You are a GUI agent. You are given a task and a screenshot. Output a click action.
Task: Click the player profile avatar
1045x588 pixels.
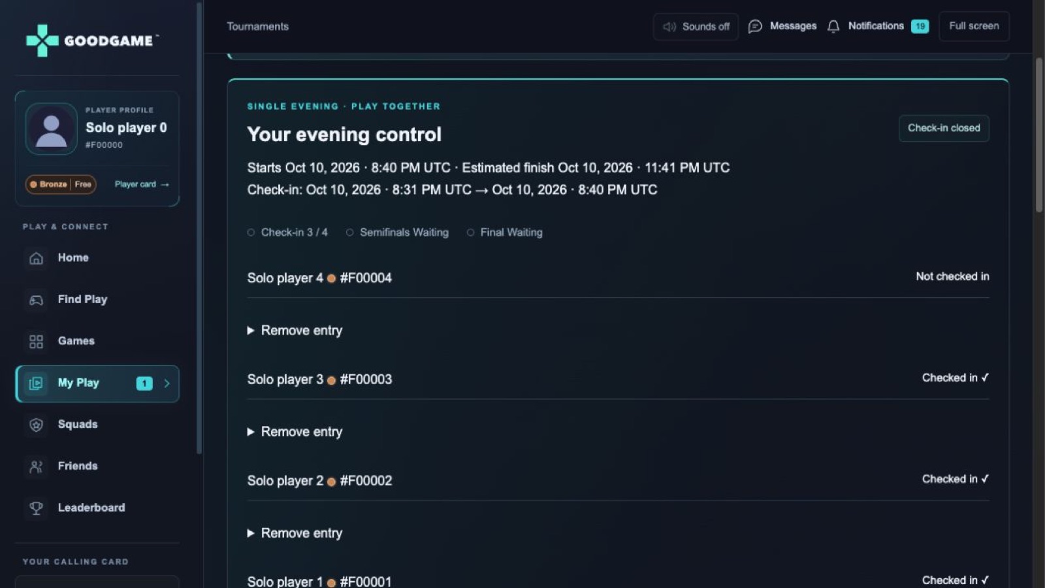[x=51, y=129]
